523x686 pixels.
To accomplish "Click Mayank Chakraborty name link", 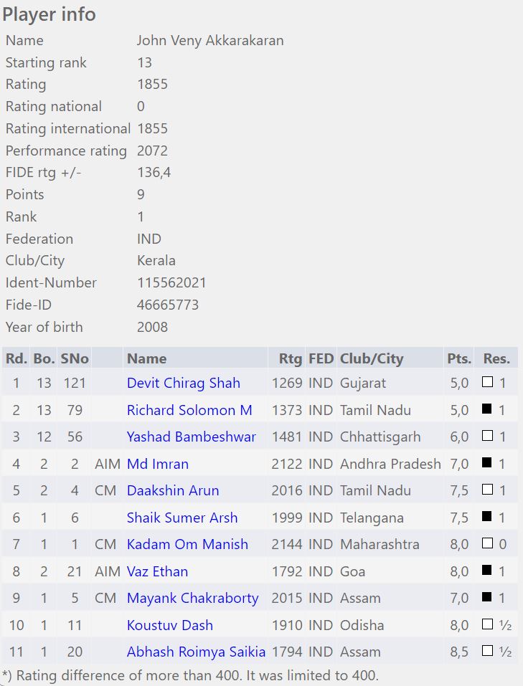I will pos(192,598).
